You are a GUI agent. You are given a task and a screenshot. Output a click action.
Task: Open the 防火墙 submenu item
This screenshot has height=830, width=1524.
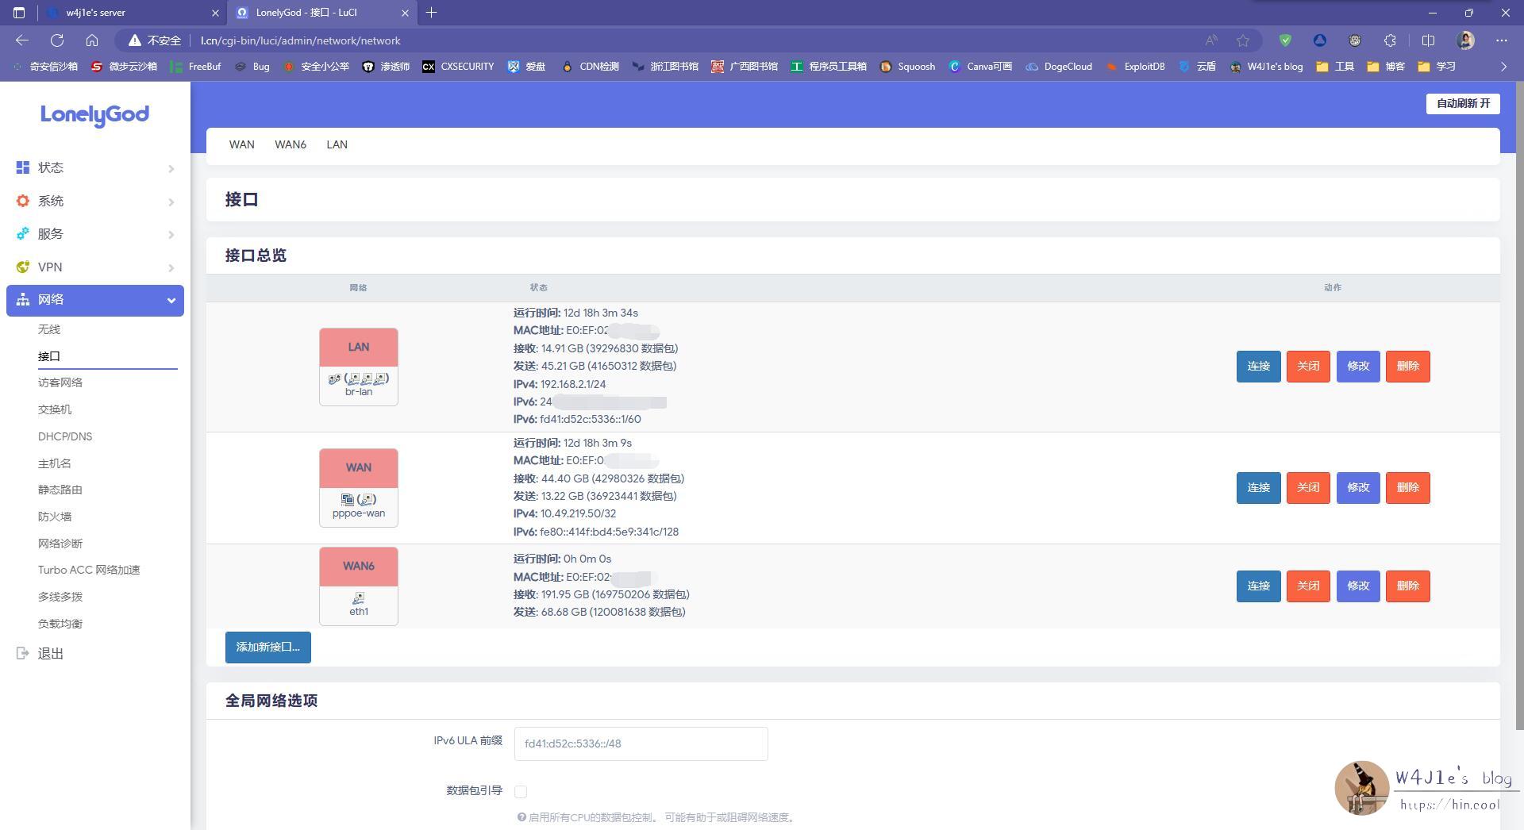click(x=55, y=517)
